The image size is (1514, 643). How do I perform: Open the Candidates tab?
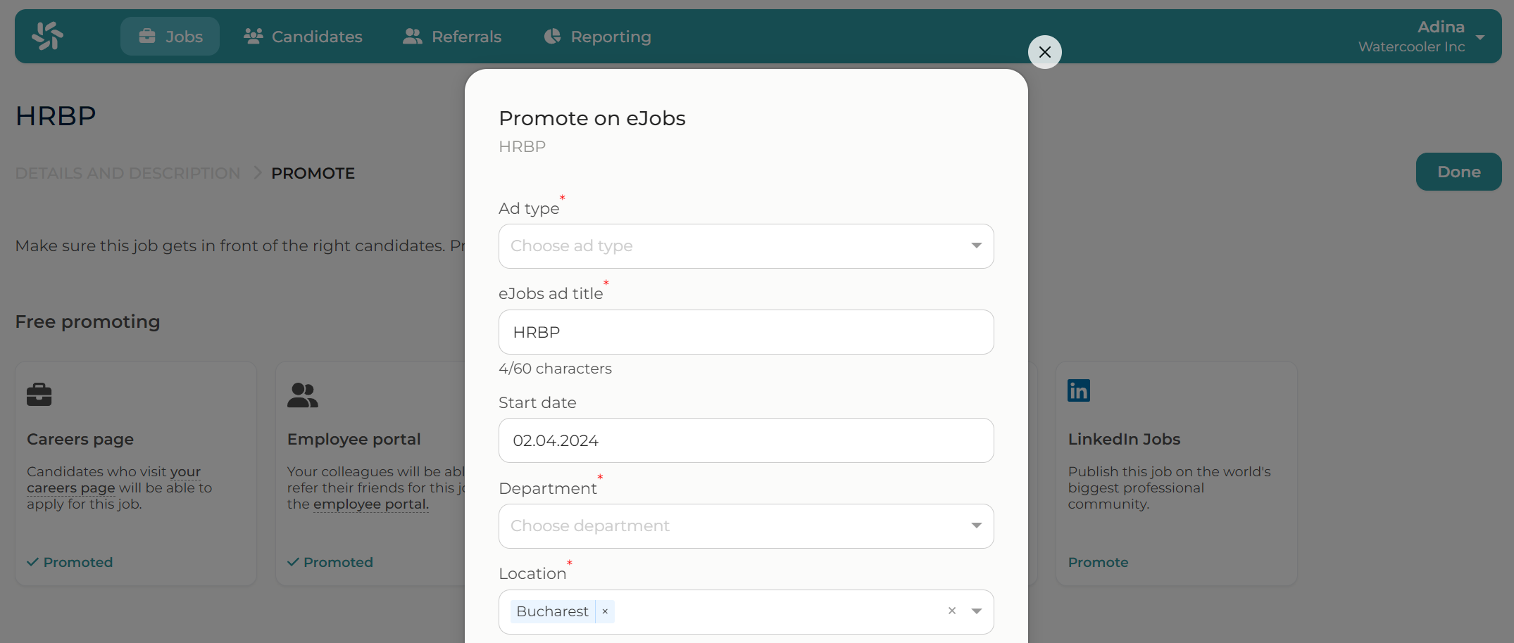303,37
